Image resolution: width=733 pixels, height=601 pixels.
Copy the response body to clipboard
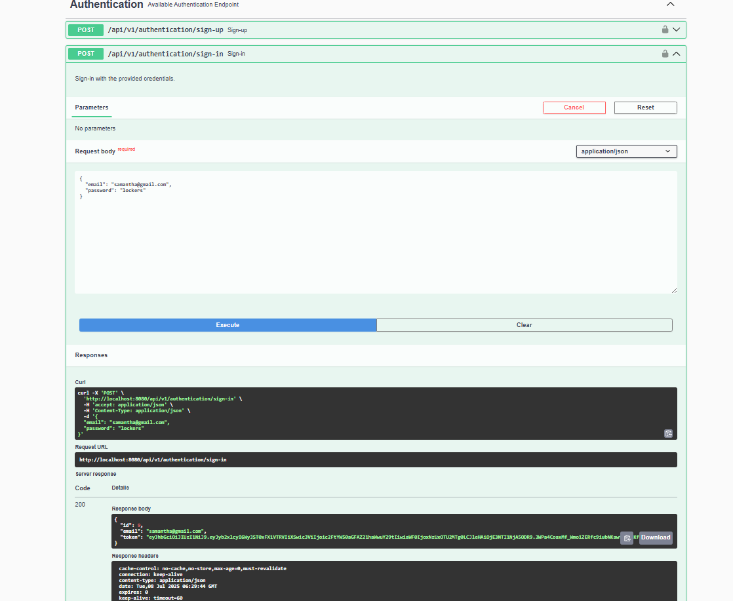pos(627,538)
